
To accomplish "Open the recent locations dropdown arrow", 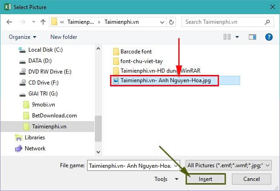I will 33,22.
